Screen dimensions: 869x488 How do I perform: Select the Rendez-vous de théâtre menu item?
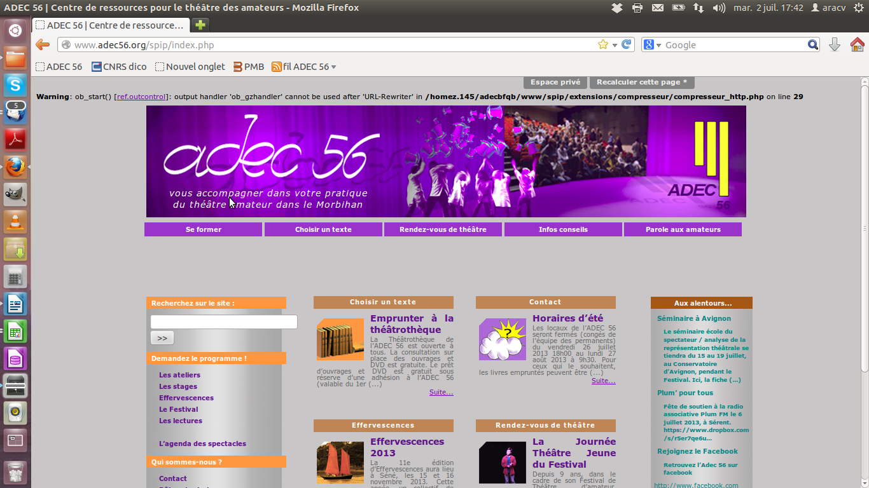coord(443,229)
